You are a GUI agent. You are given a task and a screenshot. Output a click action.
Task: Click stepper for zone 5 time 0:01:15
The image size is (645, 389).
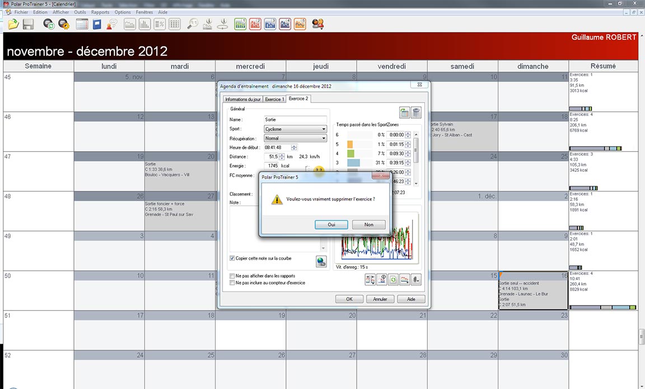coord(408,144)
